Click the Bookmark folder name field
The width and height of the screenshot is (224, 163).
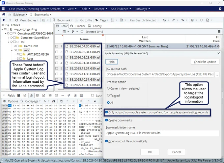(162, 133)
